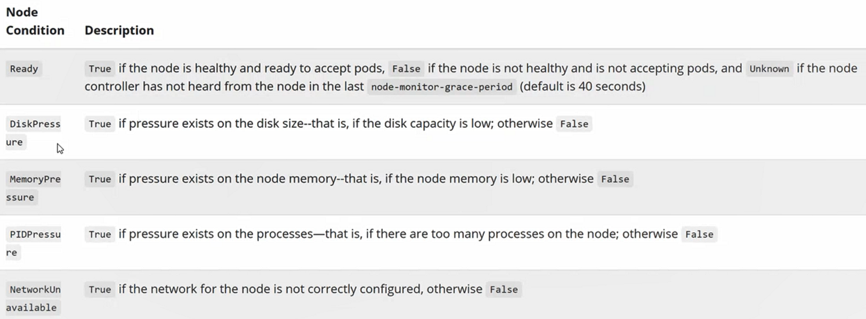
Task: Click the True tag in NetworkUnavailable row
Action: [100, 290]
